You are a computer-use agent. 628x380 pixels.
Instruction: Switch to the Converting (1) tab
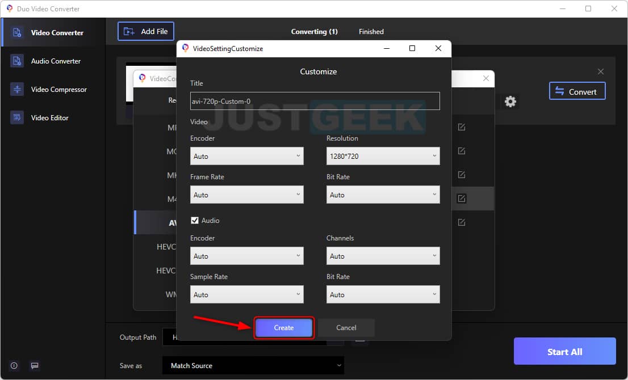[314, 32]
